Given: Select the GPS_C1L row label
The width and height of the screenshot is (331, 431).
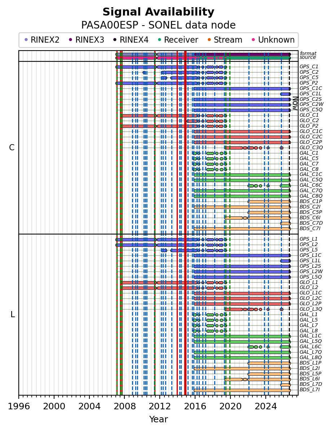Looking at the screenshot, I should (x=310, y=94).
